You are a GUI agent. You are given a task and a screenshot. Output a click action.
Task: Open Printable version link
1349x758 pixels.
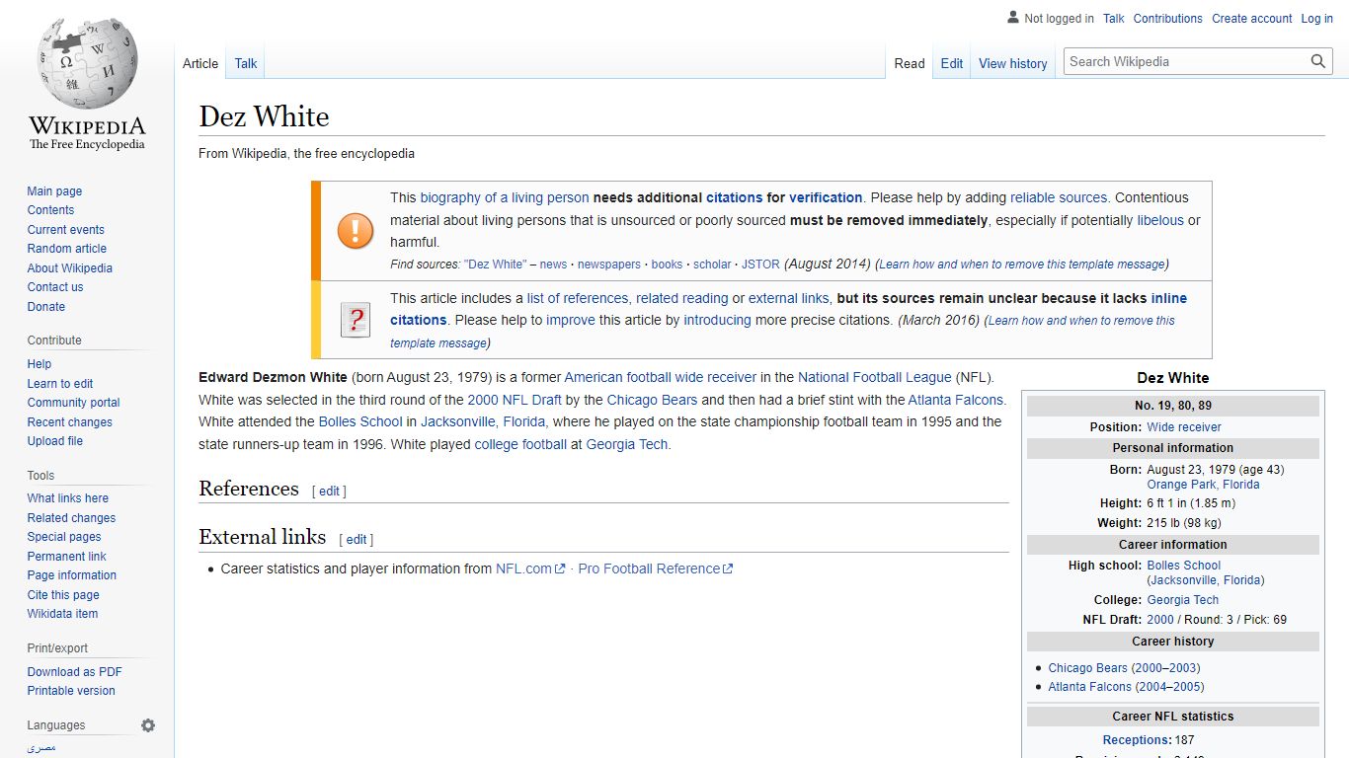[71, 691]
